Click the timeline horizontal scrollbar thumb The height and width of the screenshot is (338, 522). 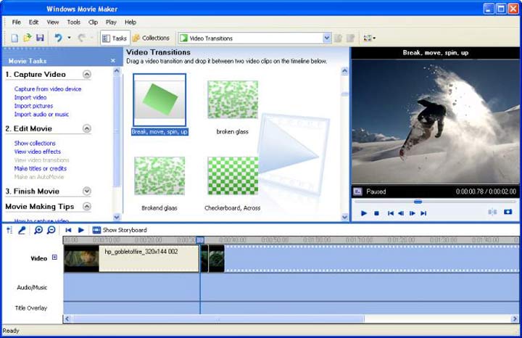pyautogui.click(x=218, y=318)
